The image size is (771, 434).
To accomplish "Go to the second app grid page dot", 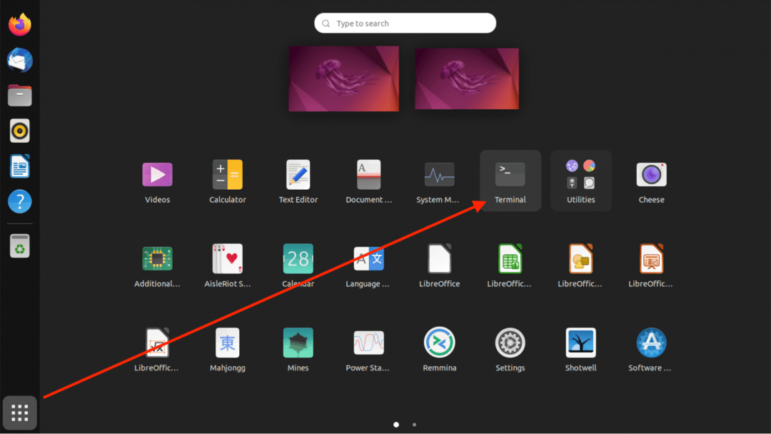I will click(414, 425).
